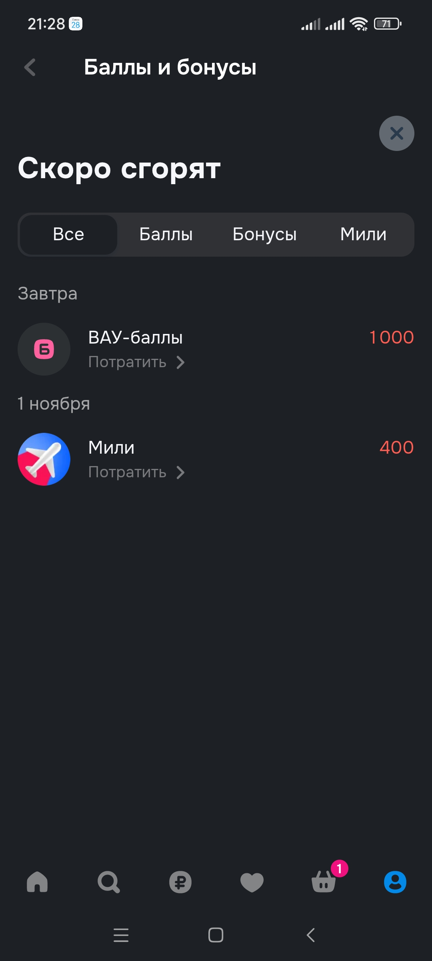432x961 pixels.
Task: Select the Все filter tab
Action: tap(68, 235)
